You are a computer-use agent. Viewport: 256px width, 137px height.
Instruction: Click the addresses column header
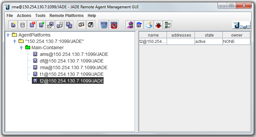coord(181,35)
